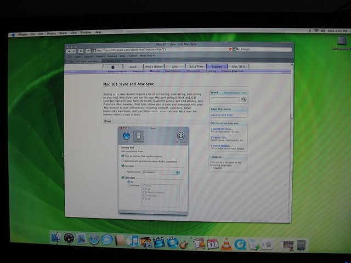Open the Products & Services link
Image resolution: width=351 pixels, height=263 pixels.
[x=233, y=71]
